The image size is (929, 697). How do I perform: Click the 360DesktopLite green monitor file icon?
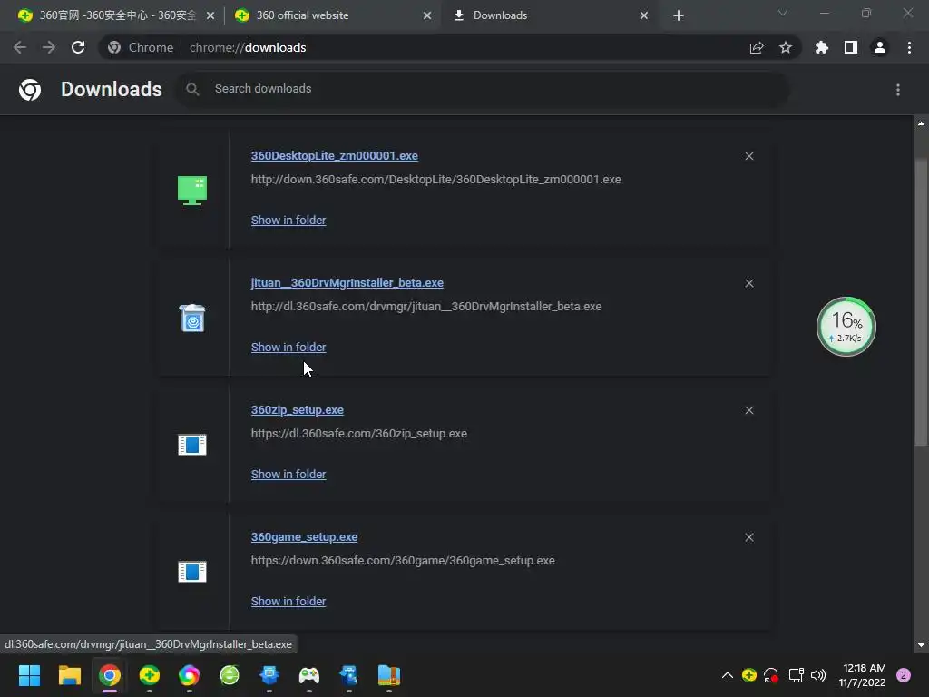click(x=192, y=190)
